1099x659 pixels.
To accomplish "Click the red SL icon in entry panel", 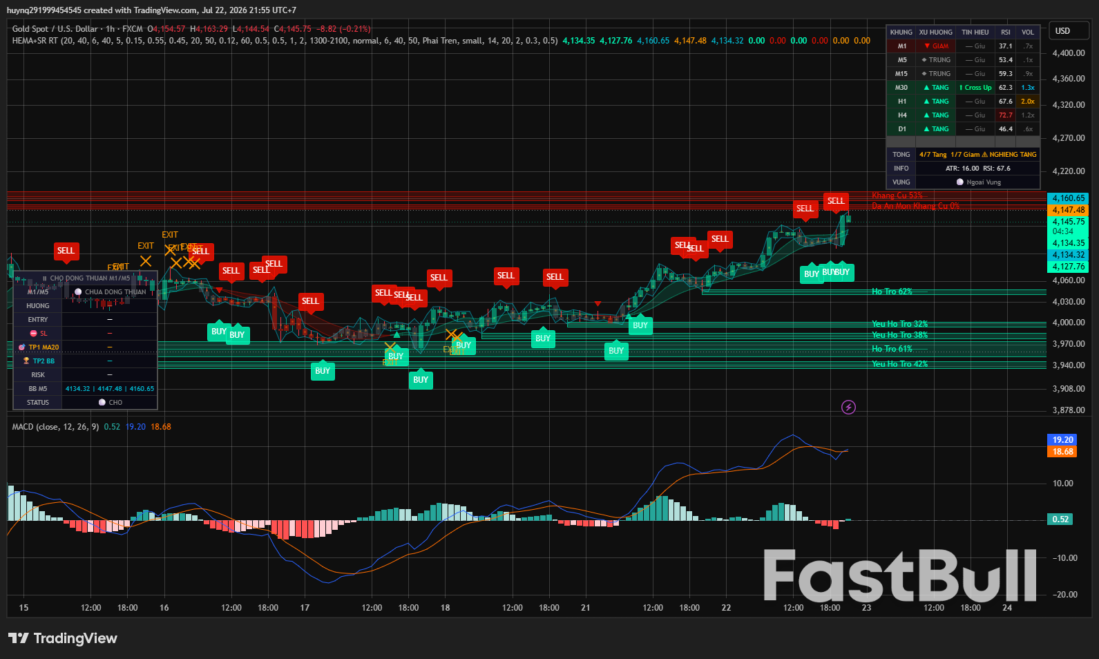I will pos(33,334).
